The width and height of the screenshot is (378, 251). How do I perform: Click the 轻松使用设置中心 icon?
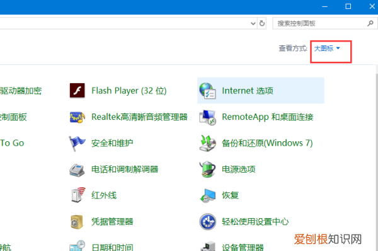coord(207,221)
